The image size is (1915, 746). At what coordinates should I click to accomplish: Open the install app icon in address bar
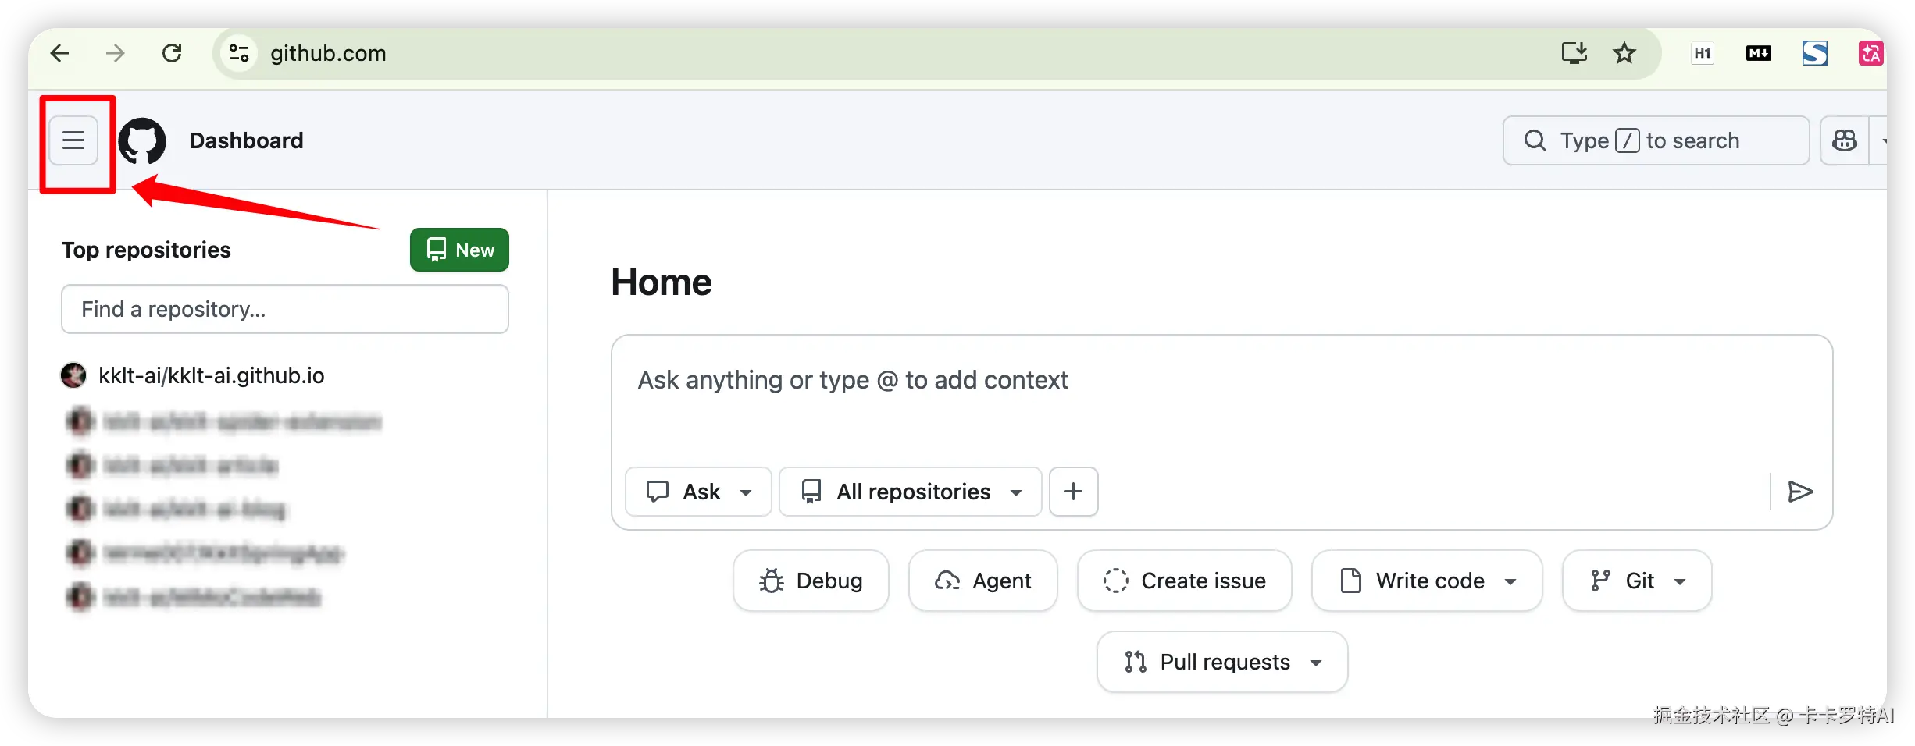click(1574, 53)
